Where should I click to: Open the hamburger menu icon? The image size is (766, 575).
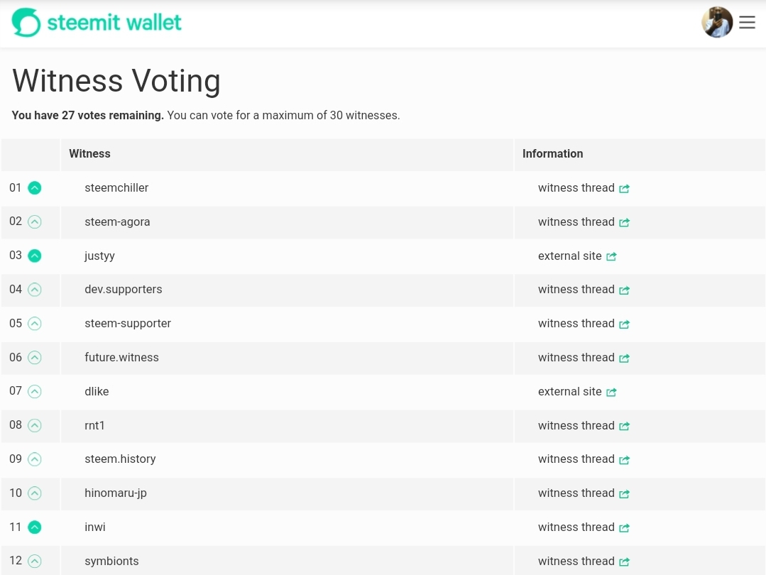click(747, 23)
